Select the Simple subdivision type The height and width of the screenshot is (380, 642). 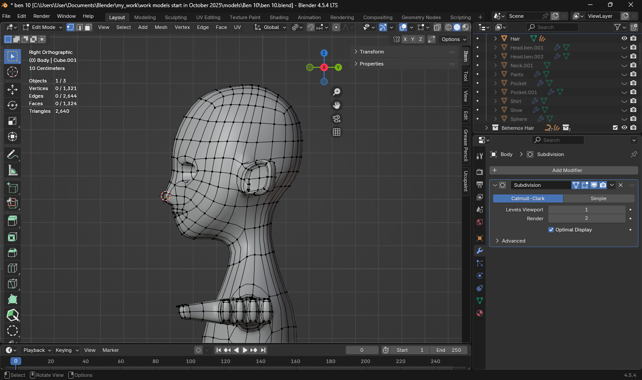[598, 198]
